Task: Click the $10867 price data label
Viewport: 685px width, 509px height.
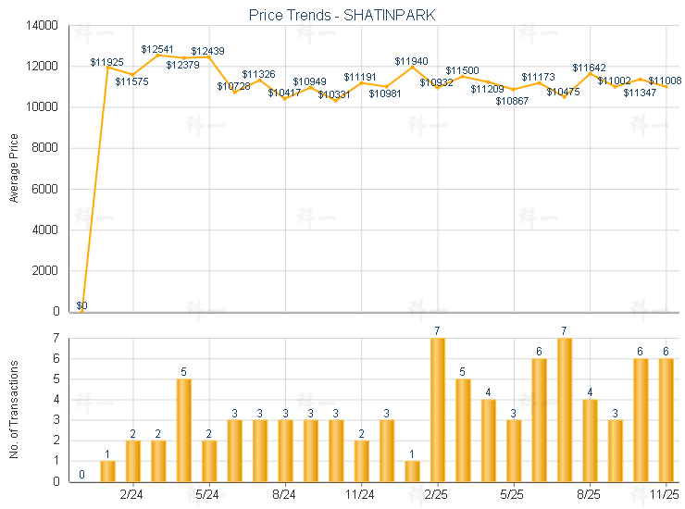Action: pyautogui.click(x=512, y=100)
